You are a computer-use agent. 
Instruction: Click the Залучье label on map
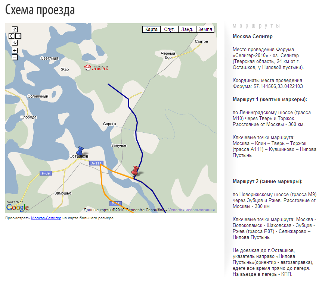(119, 145)
